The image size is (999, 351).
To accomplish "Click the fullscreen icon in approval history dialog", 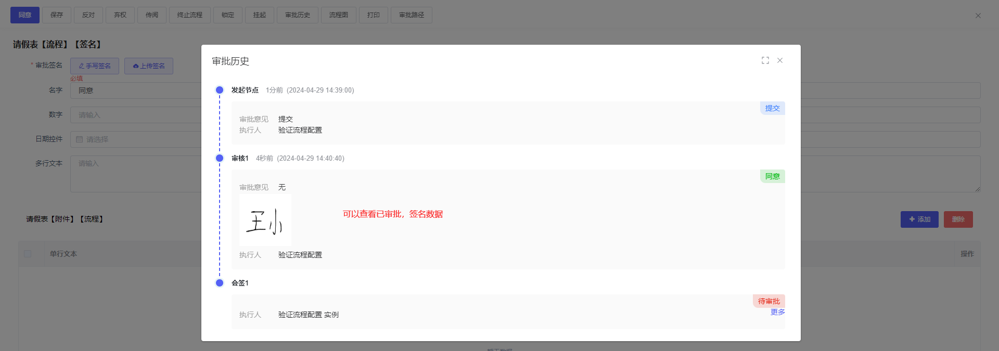I will (765, 60).
